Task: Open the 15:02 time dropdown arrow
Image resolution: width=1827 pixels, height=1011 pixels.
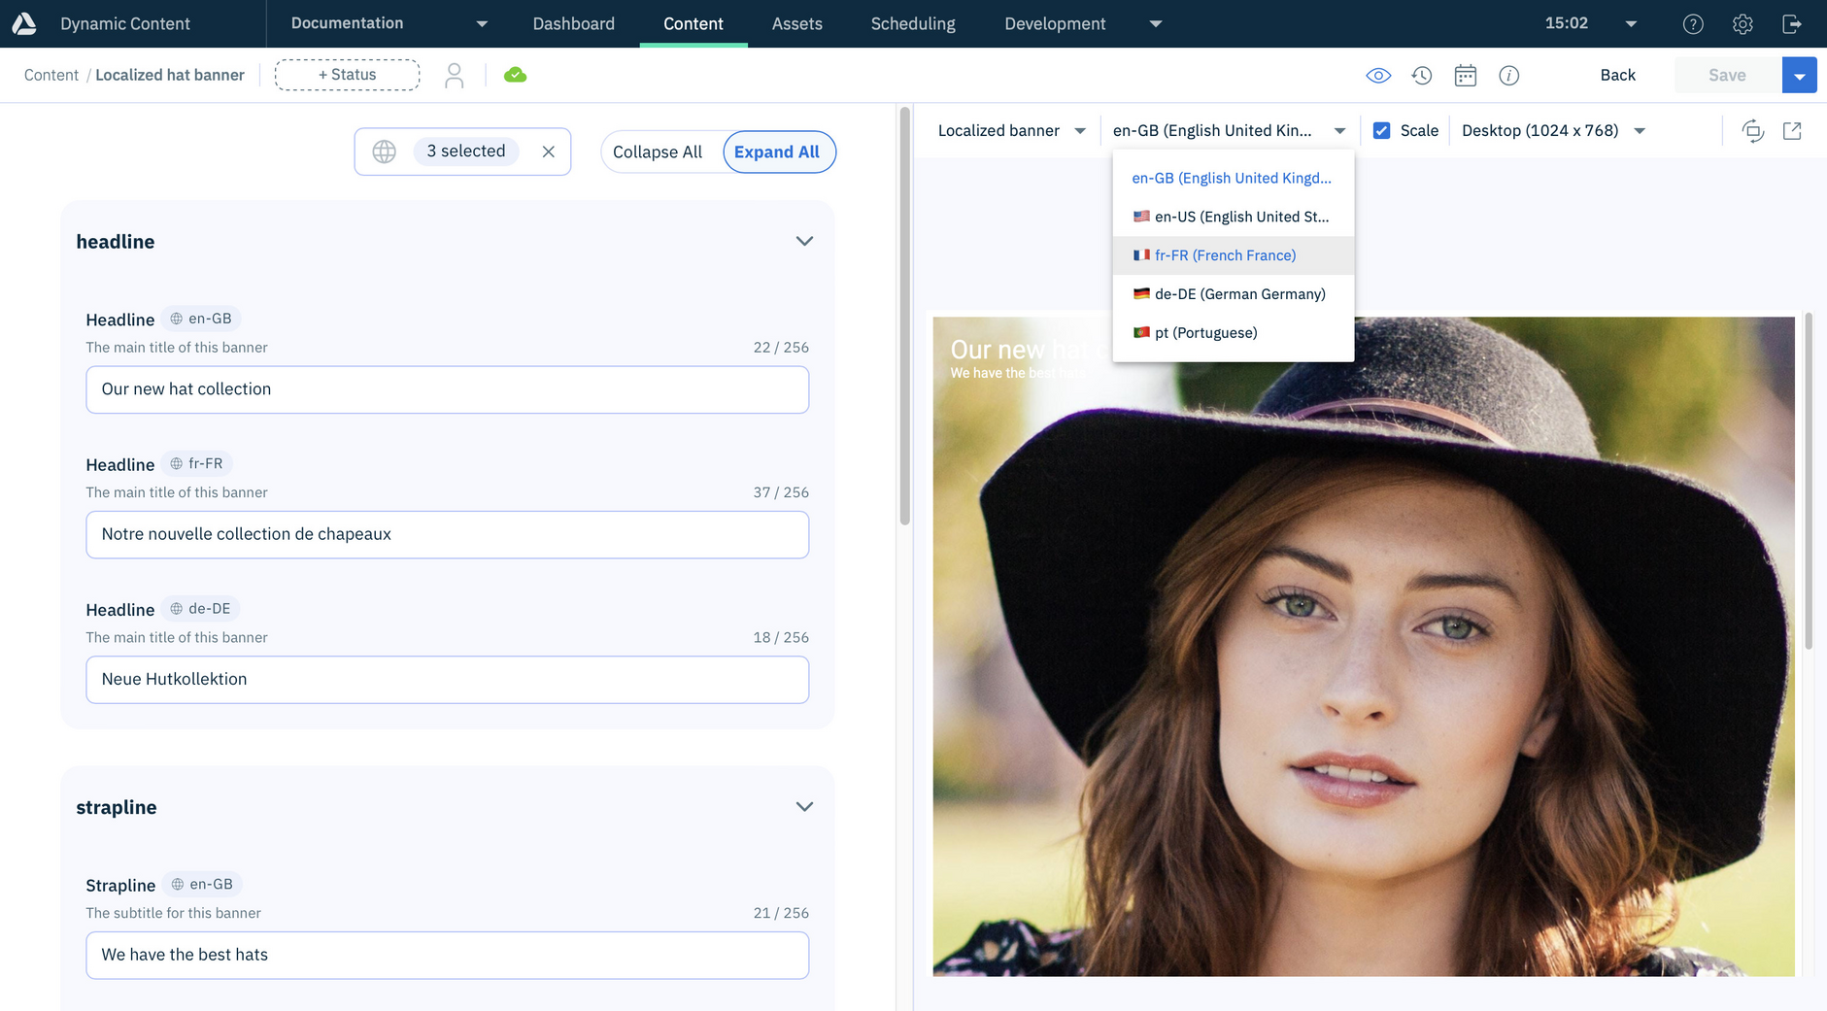Action: [x=1632, y=24]
